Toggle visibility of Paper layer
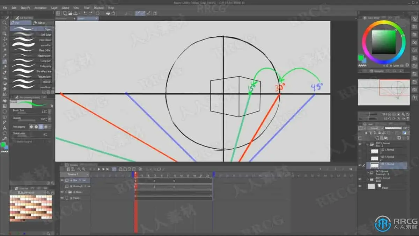Viewport: 419px width, 236px height. point(360,186)
